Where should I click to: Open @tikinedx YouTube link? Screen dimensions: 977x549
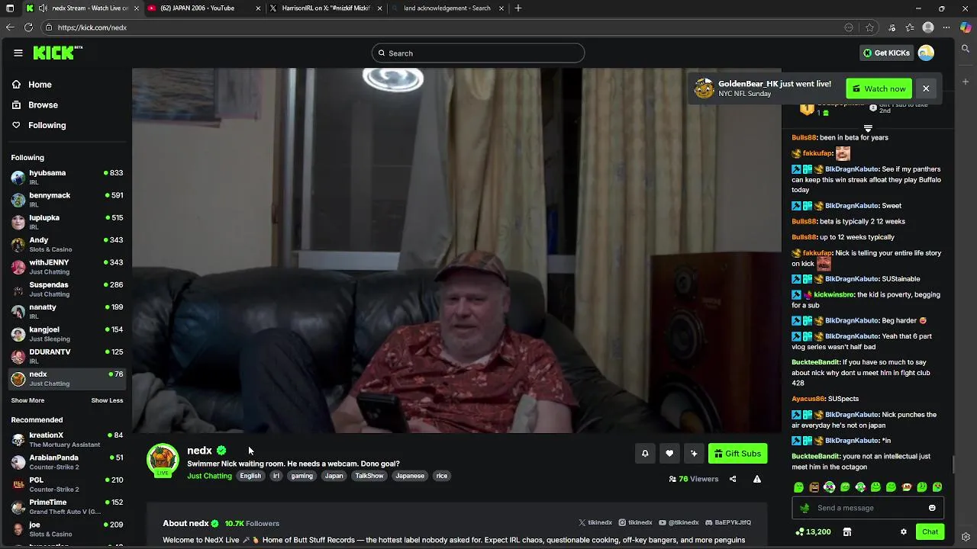[678, 523]
